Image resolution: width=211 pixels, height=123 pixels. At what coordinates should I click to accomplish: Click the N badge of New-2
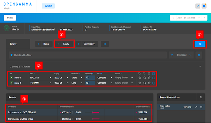12,83
